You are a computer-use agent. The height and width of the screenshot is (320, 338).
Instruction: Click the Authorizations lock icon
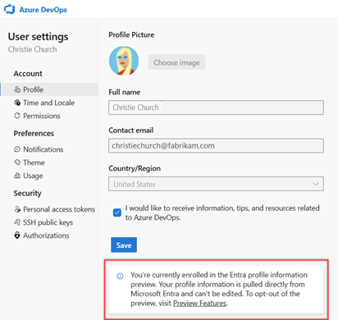[x=17, y=235]
